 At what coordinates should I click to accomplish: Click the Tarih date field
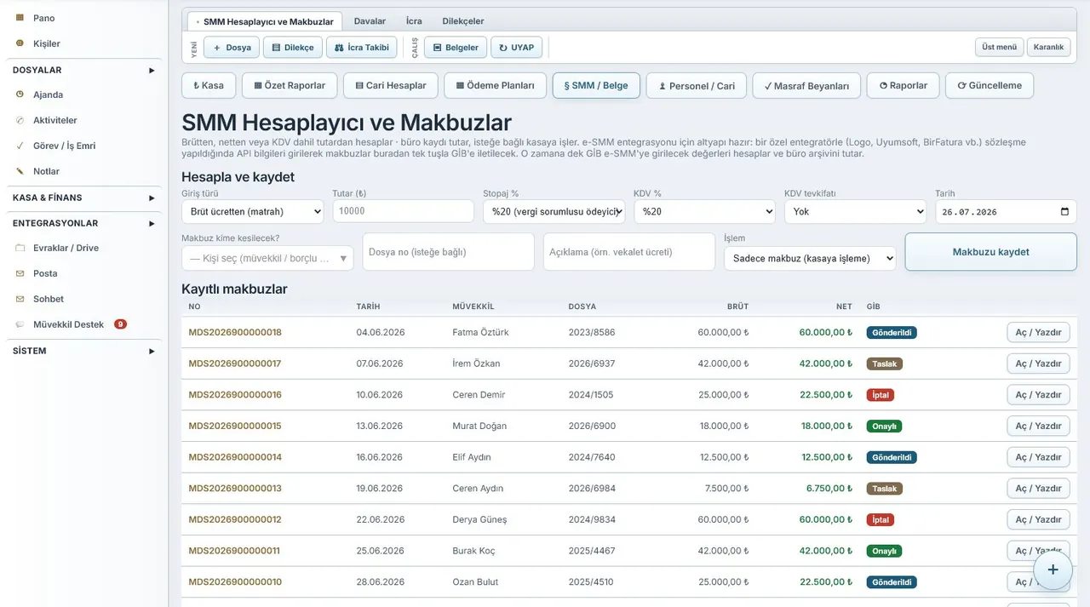click(x=1006, y=212)
